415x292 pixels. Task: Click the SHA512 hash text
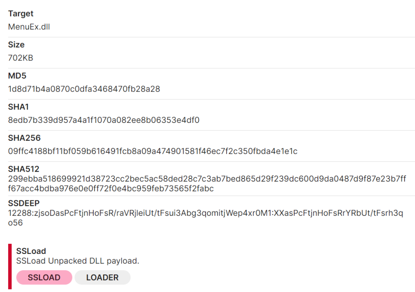[207, 184]
